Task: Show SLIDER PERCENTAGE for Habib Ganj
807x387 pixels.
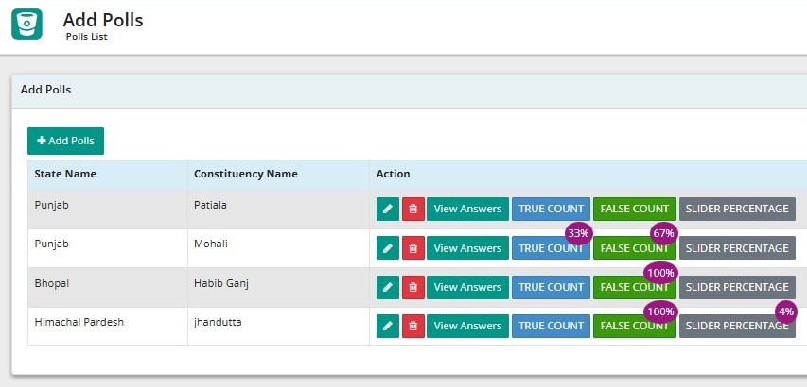Action: tap(736, 287)
